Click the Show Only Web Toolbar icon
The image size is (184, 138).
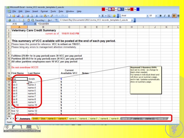[56, 20]
